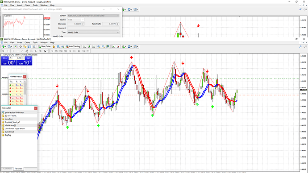Open the Symbol dropdown in order dialog

click(93, 16)
